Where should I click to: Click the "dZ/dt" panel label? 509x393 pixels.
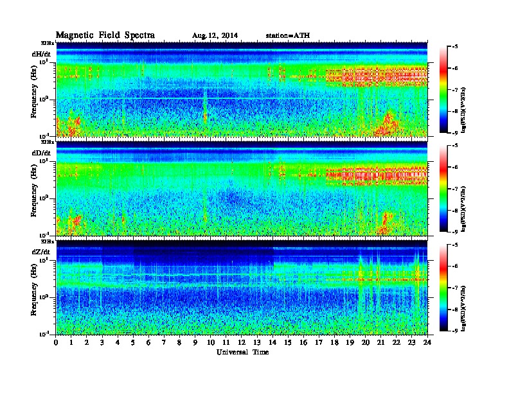coord(41,252)
